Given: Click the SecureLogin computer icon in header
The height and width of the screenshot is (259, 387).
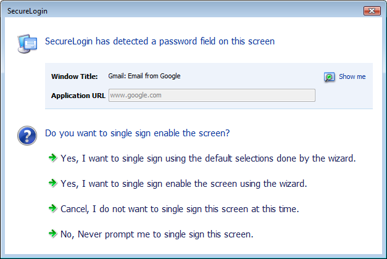Looking at the screenshot, I should [x=27, y=42].
